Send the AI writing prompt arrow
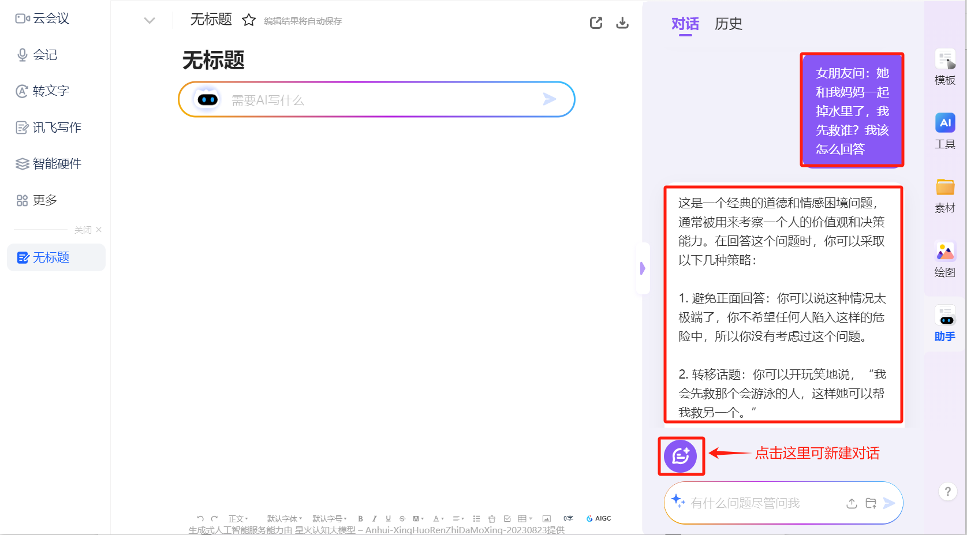The height and width of the screenshot is (535, 967). click(550, 99)
